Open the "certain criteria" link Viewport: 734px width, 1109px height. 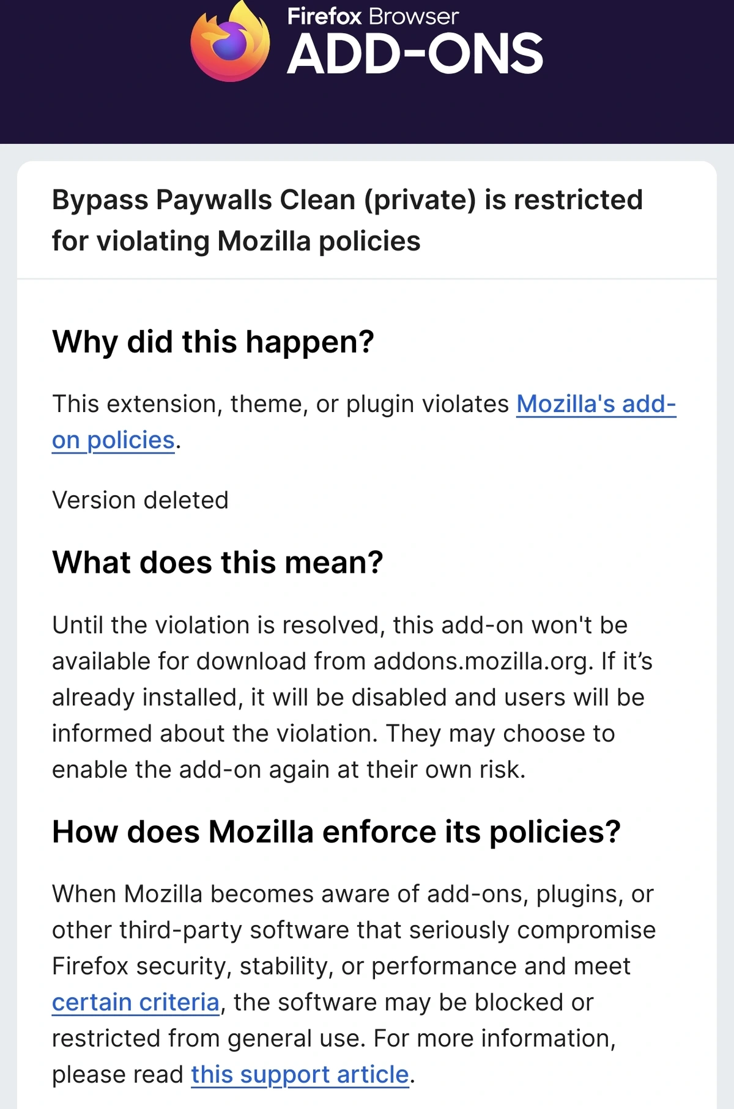(x=135, y=1002)
